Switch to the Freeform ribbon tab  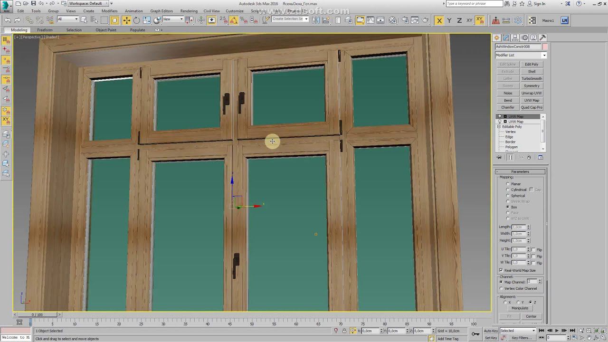click(x=45, y=30)
